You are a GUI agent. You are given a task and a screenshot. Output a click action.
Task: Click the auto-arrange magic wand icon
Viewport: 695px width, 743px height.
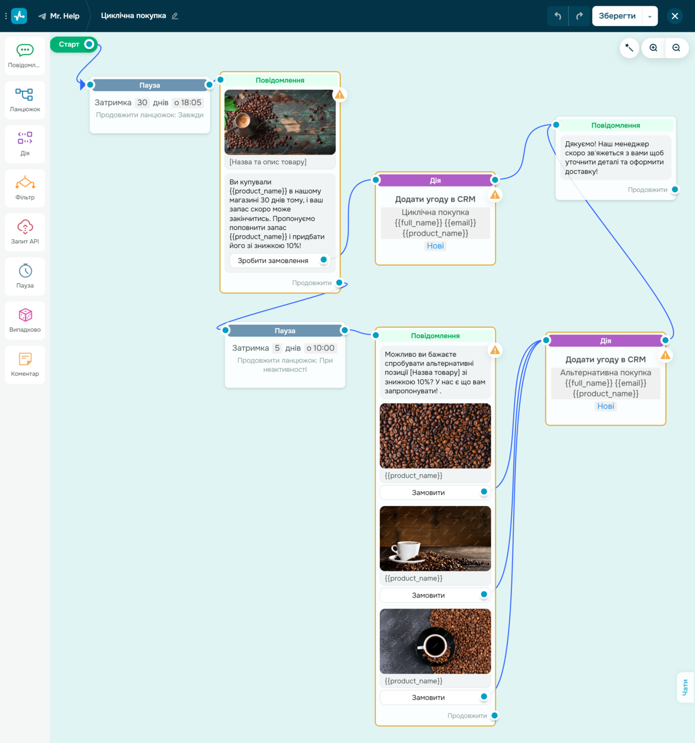pos(630,48)
